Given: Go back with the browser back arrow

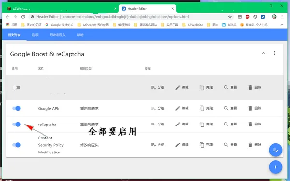Looking at the screenshot, I should 8,17.
